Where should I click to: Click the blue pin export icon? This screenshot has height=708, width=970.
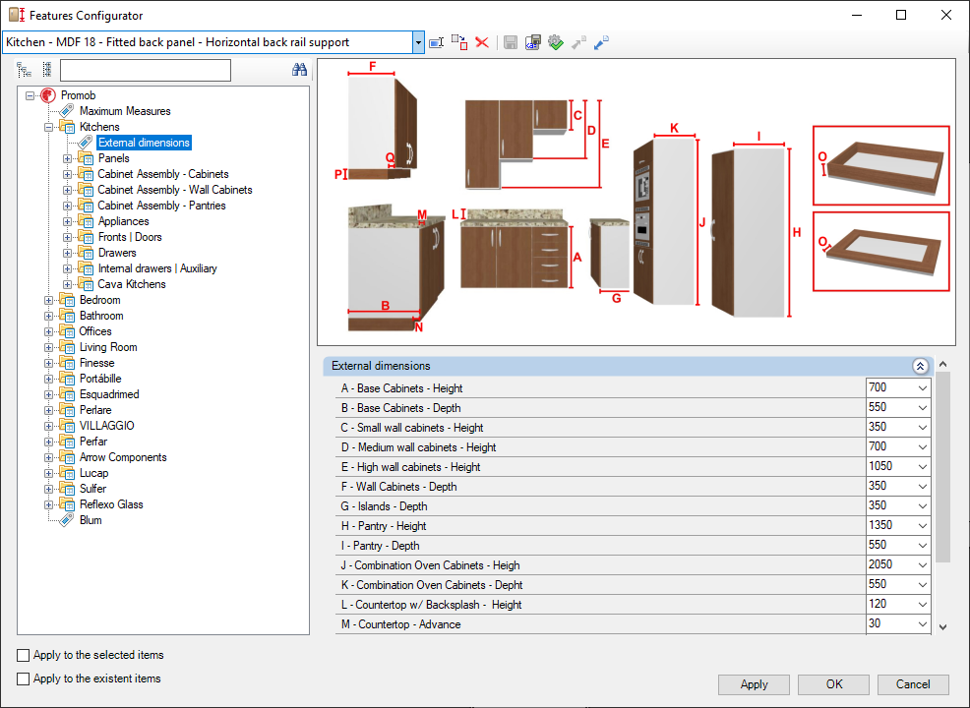point(601,42)
